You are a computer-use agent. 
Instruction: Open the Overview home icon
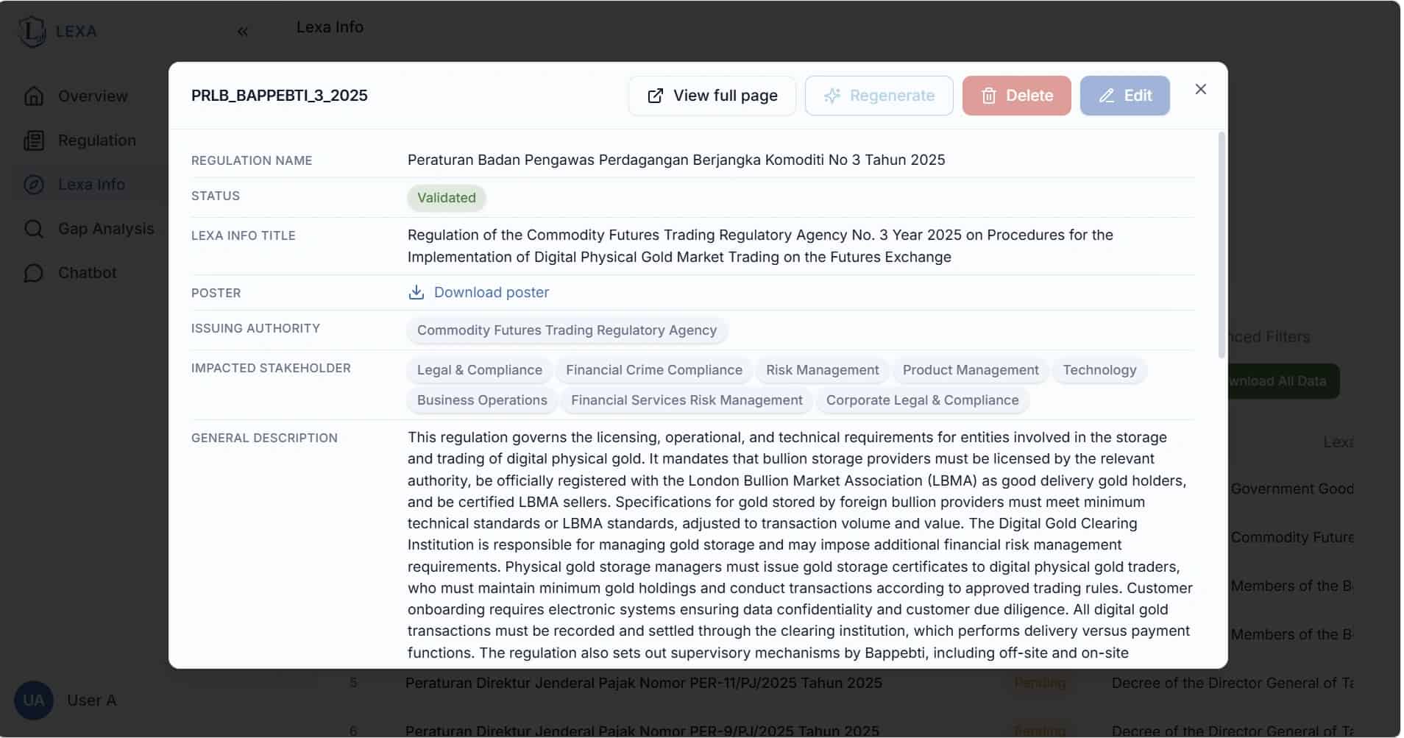coord(34,96)
